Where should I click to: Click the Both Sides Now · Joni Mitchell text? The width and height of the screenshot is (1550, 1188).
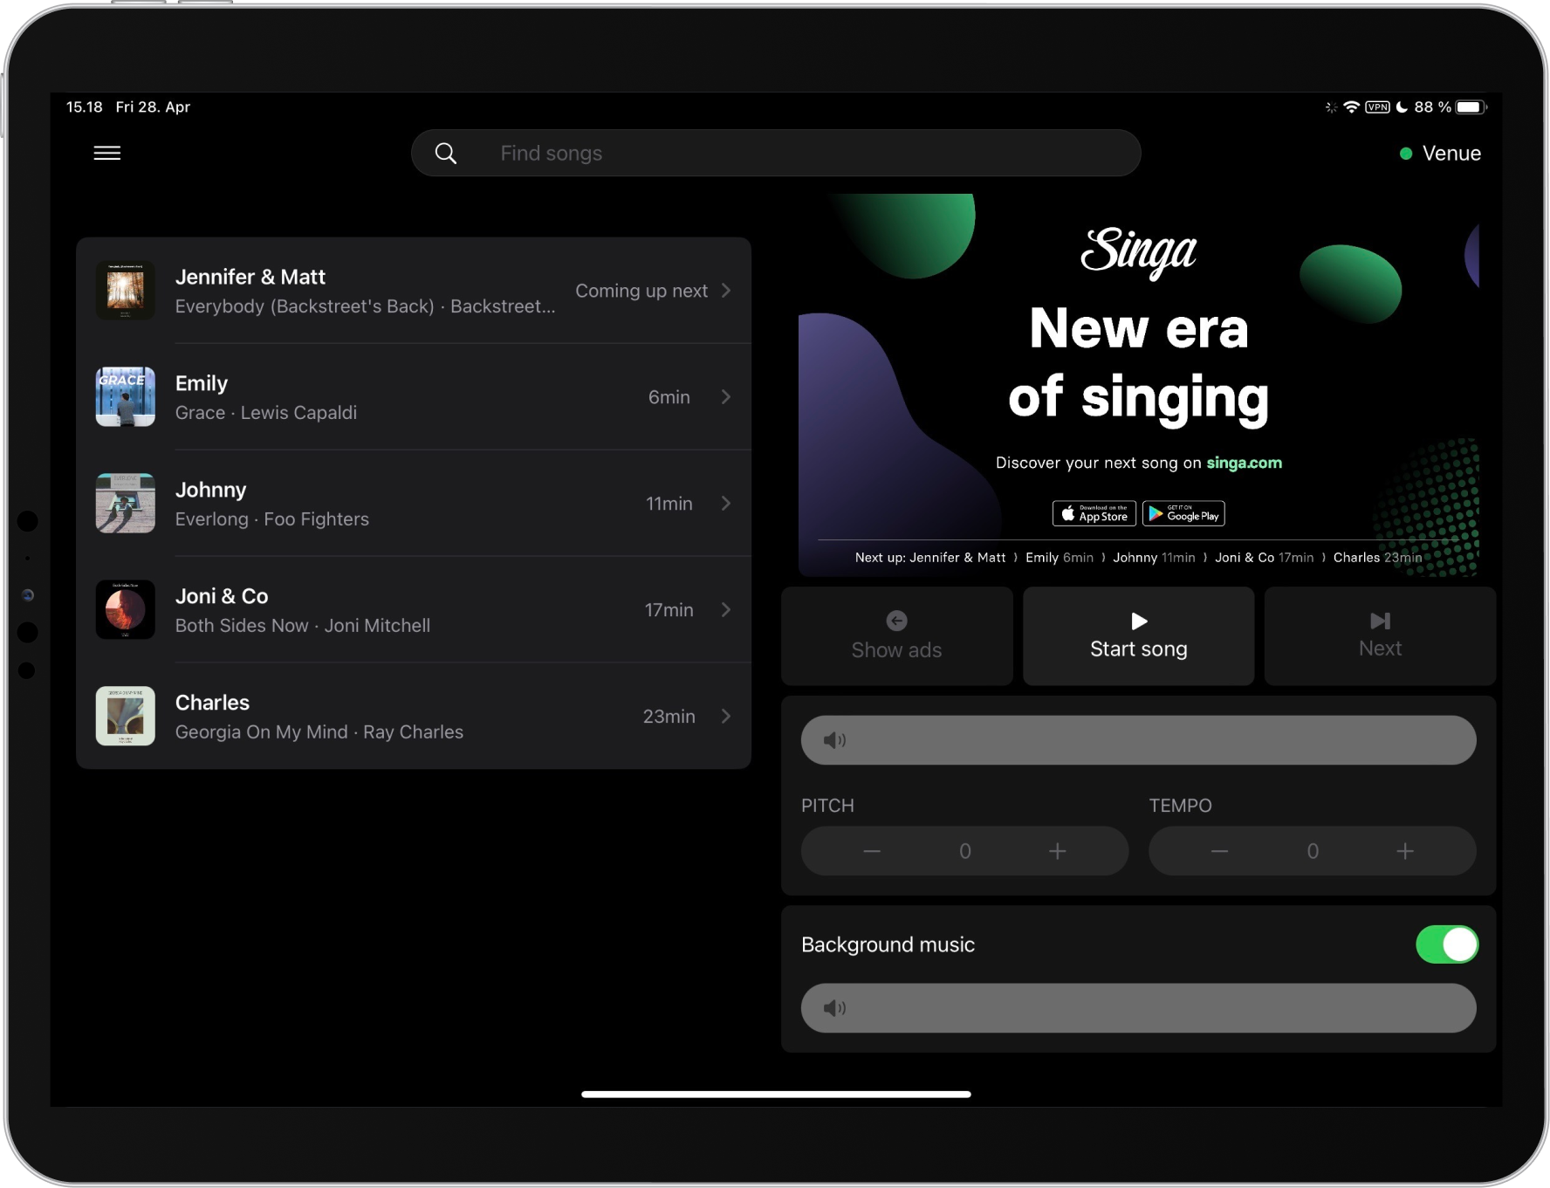click(x=303, y=626)
